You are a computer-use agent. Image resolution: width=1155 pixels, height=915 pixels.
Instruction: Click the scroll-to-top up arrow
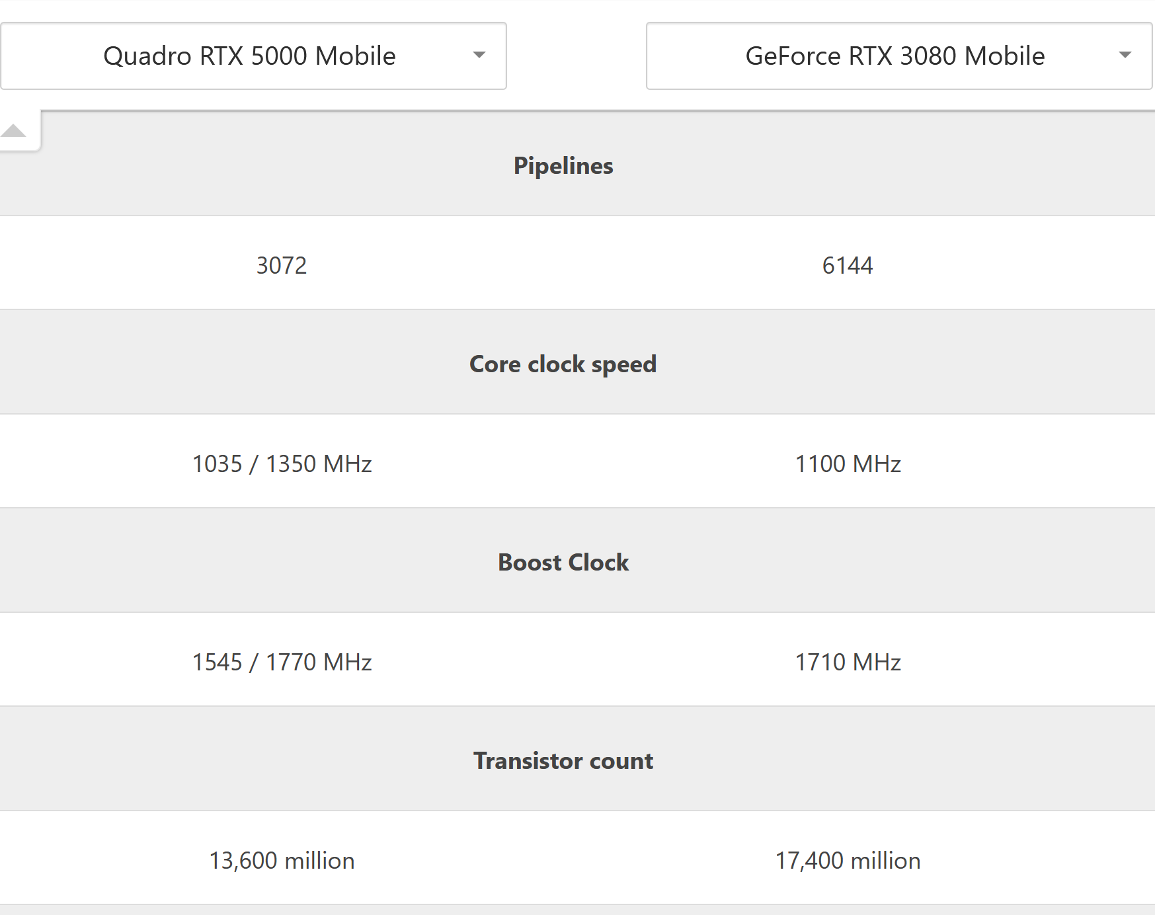click(13, 130)
